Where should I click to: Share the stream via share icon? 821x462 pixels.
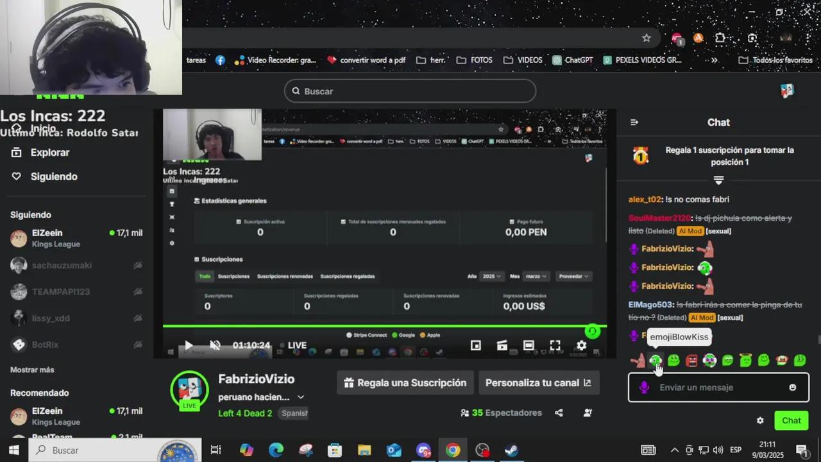(x=559, y=413)
